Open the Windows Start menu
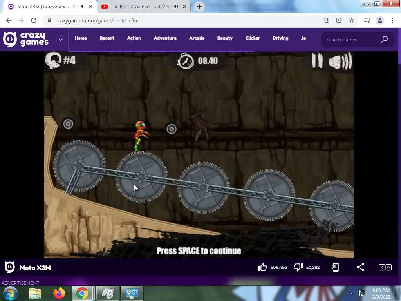Viewport: 401px width, 301px height. tap(10, 293)
